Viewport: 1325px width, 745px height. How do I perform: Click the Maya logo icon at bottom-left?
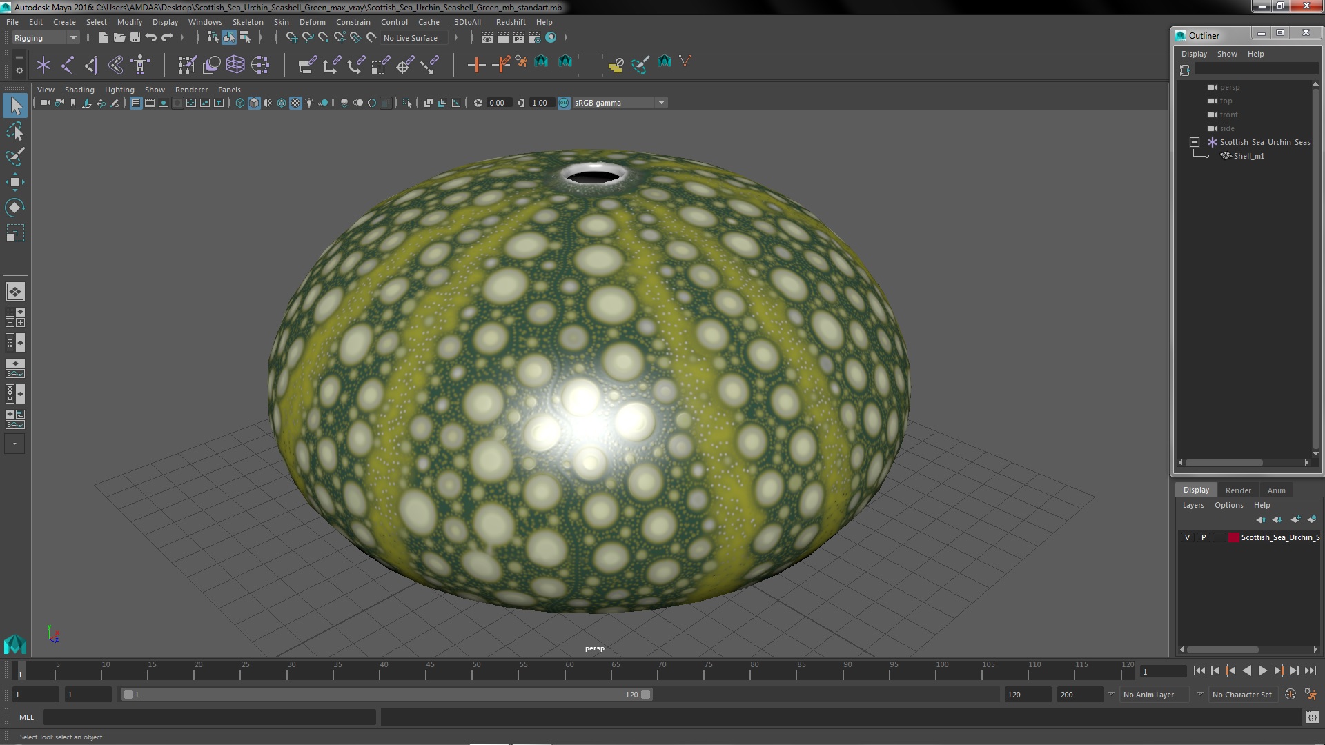(15, 644)
